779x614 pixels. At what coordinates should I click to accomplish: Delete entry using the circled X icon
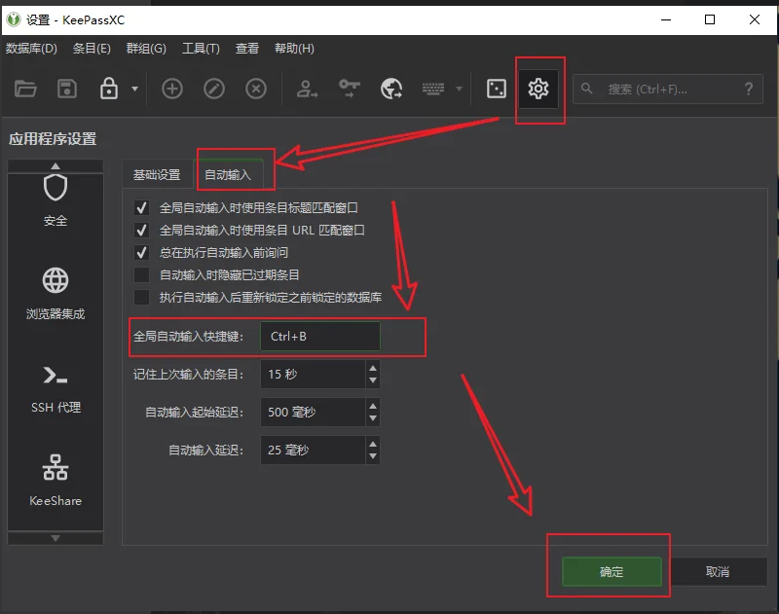coord(256,90)
